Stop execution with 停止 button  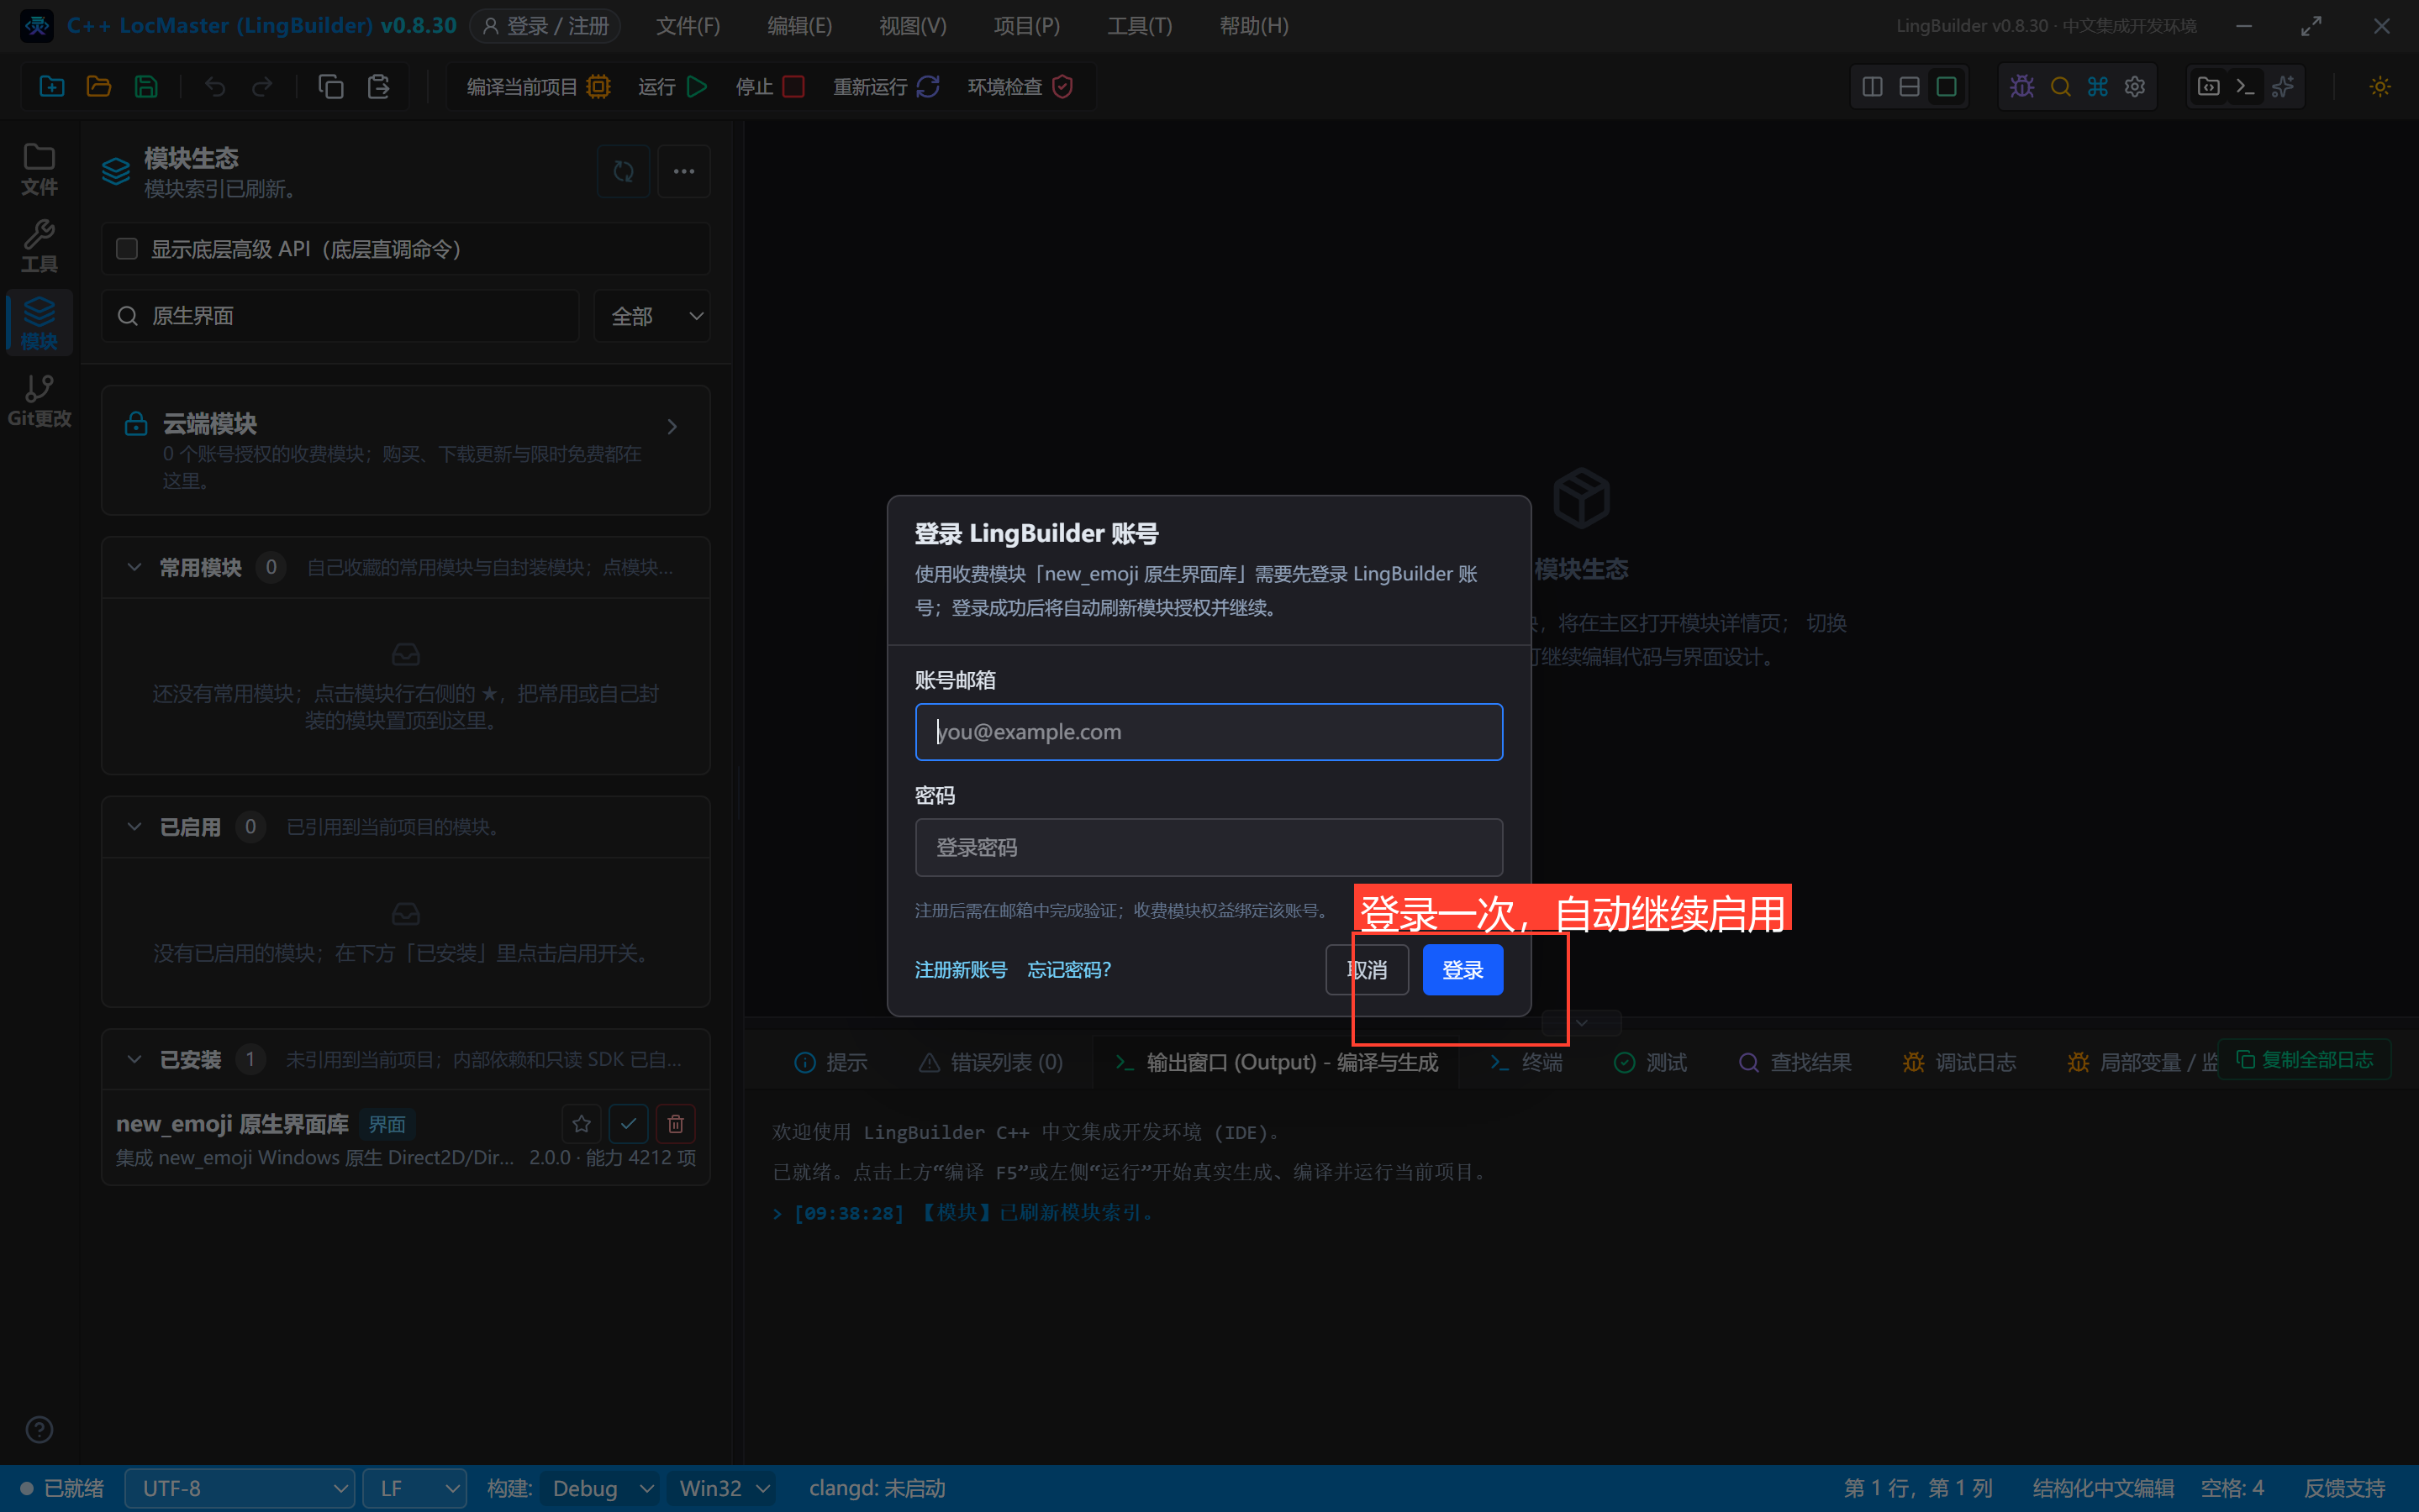[769, 87]
